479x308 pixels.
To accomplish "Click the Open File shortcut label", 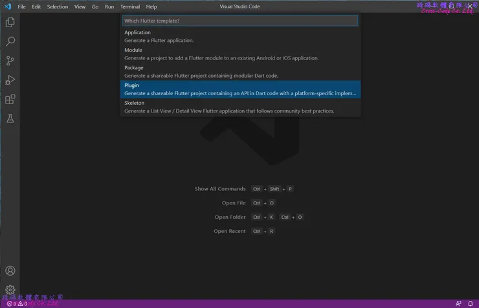I will coord(234,203).
